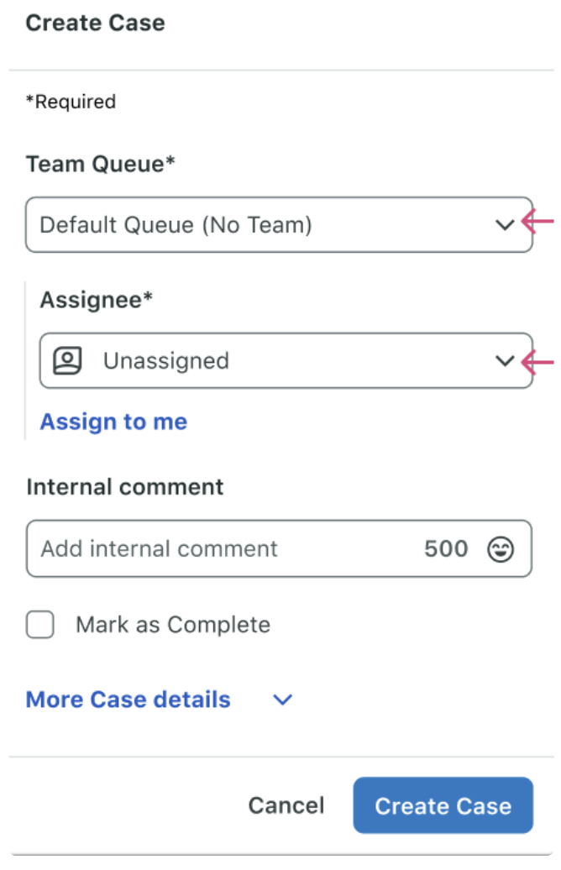Image resolution: width=561 pixels, height=870 pixels.
Task: Focus the Add internal comment text field
Action: [x=218, y=549]
